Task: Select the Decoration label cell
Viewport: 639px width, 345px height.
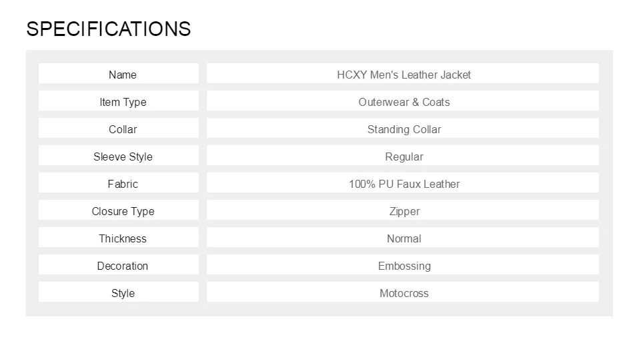Action: 122,266
